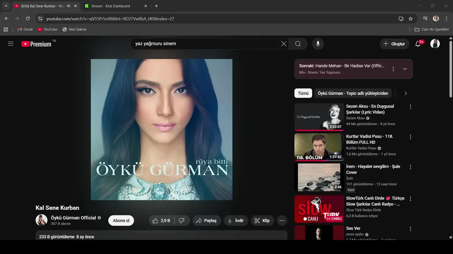The height and width of the screenshot is (254, 453).
Task: Dislike the video with thumbs down
Action: [182, 220]
